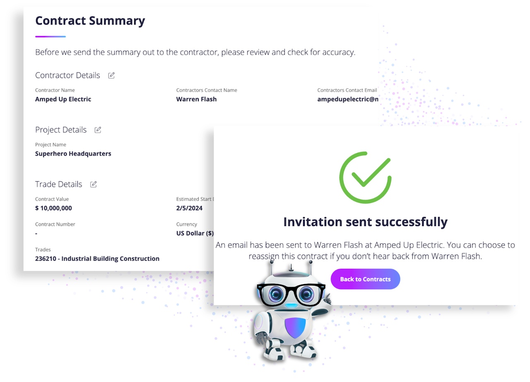Click the Contract Summary heading

pyautogui.click(x=90, y=21)
